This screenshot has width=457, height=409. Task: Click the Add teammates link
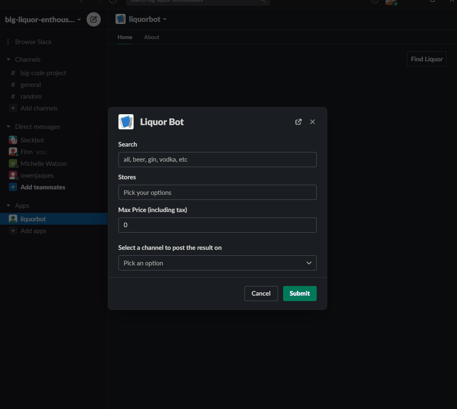[43, 187]
